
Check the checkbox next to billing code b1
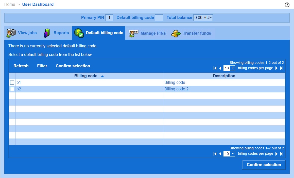12,82
